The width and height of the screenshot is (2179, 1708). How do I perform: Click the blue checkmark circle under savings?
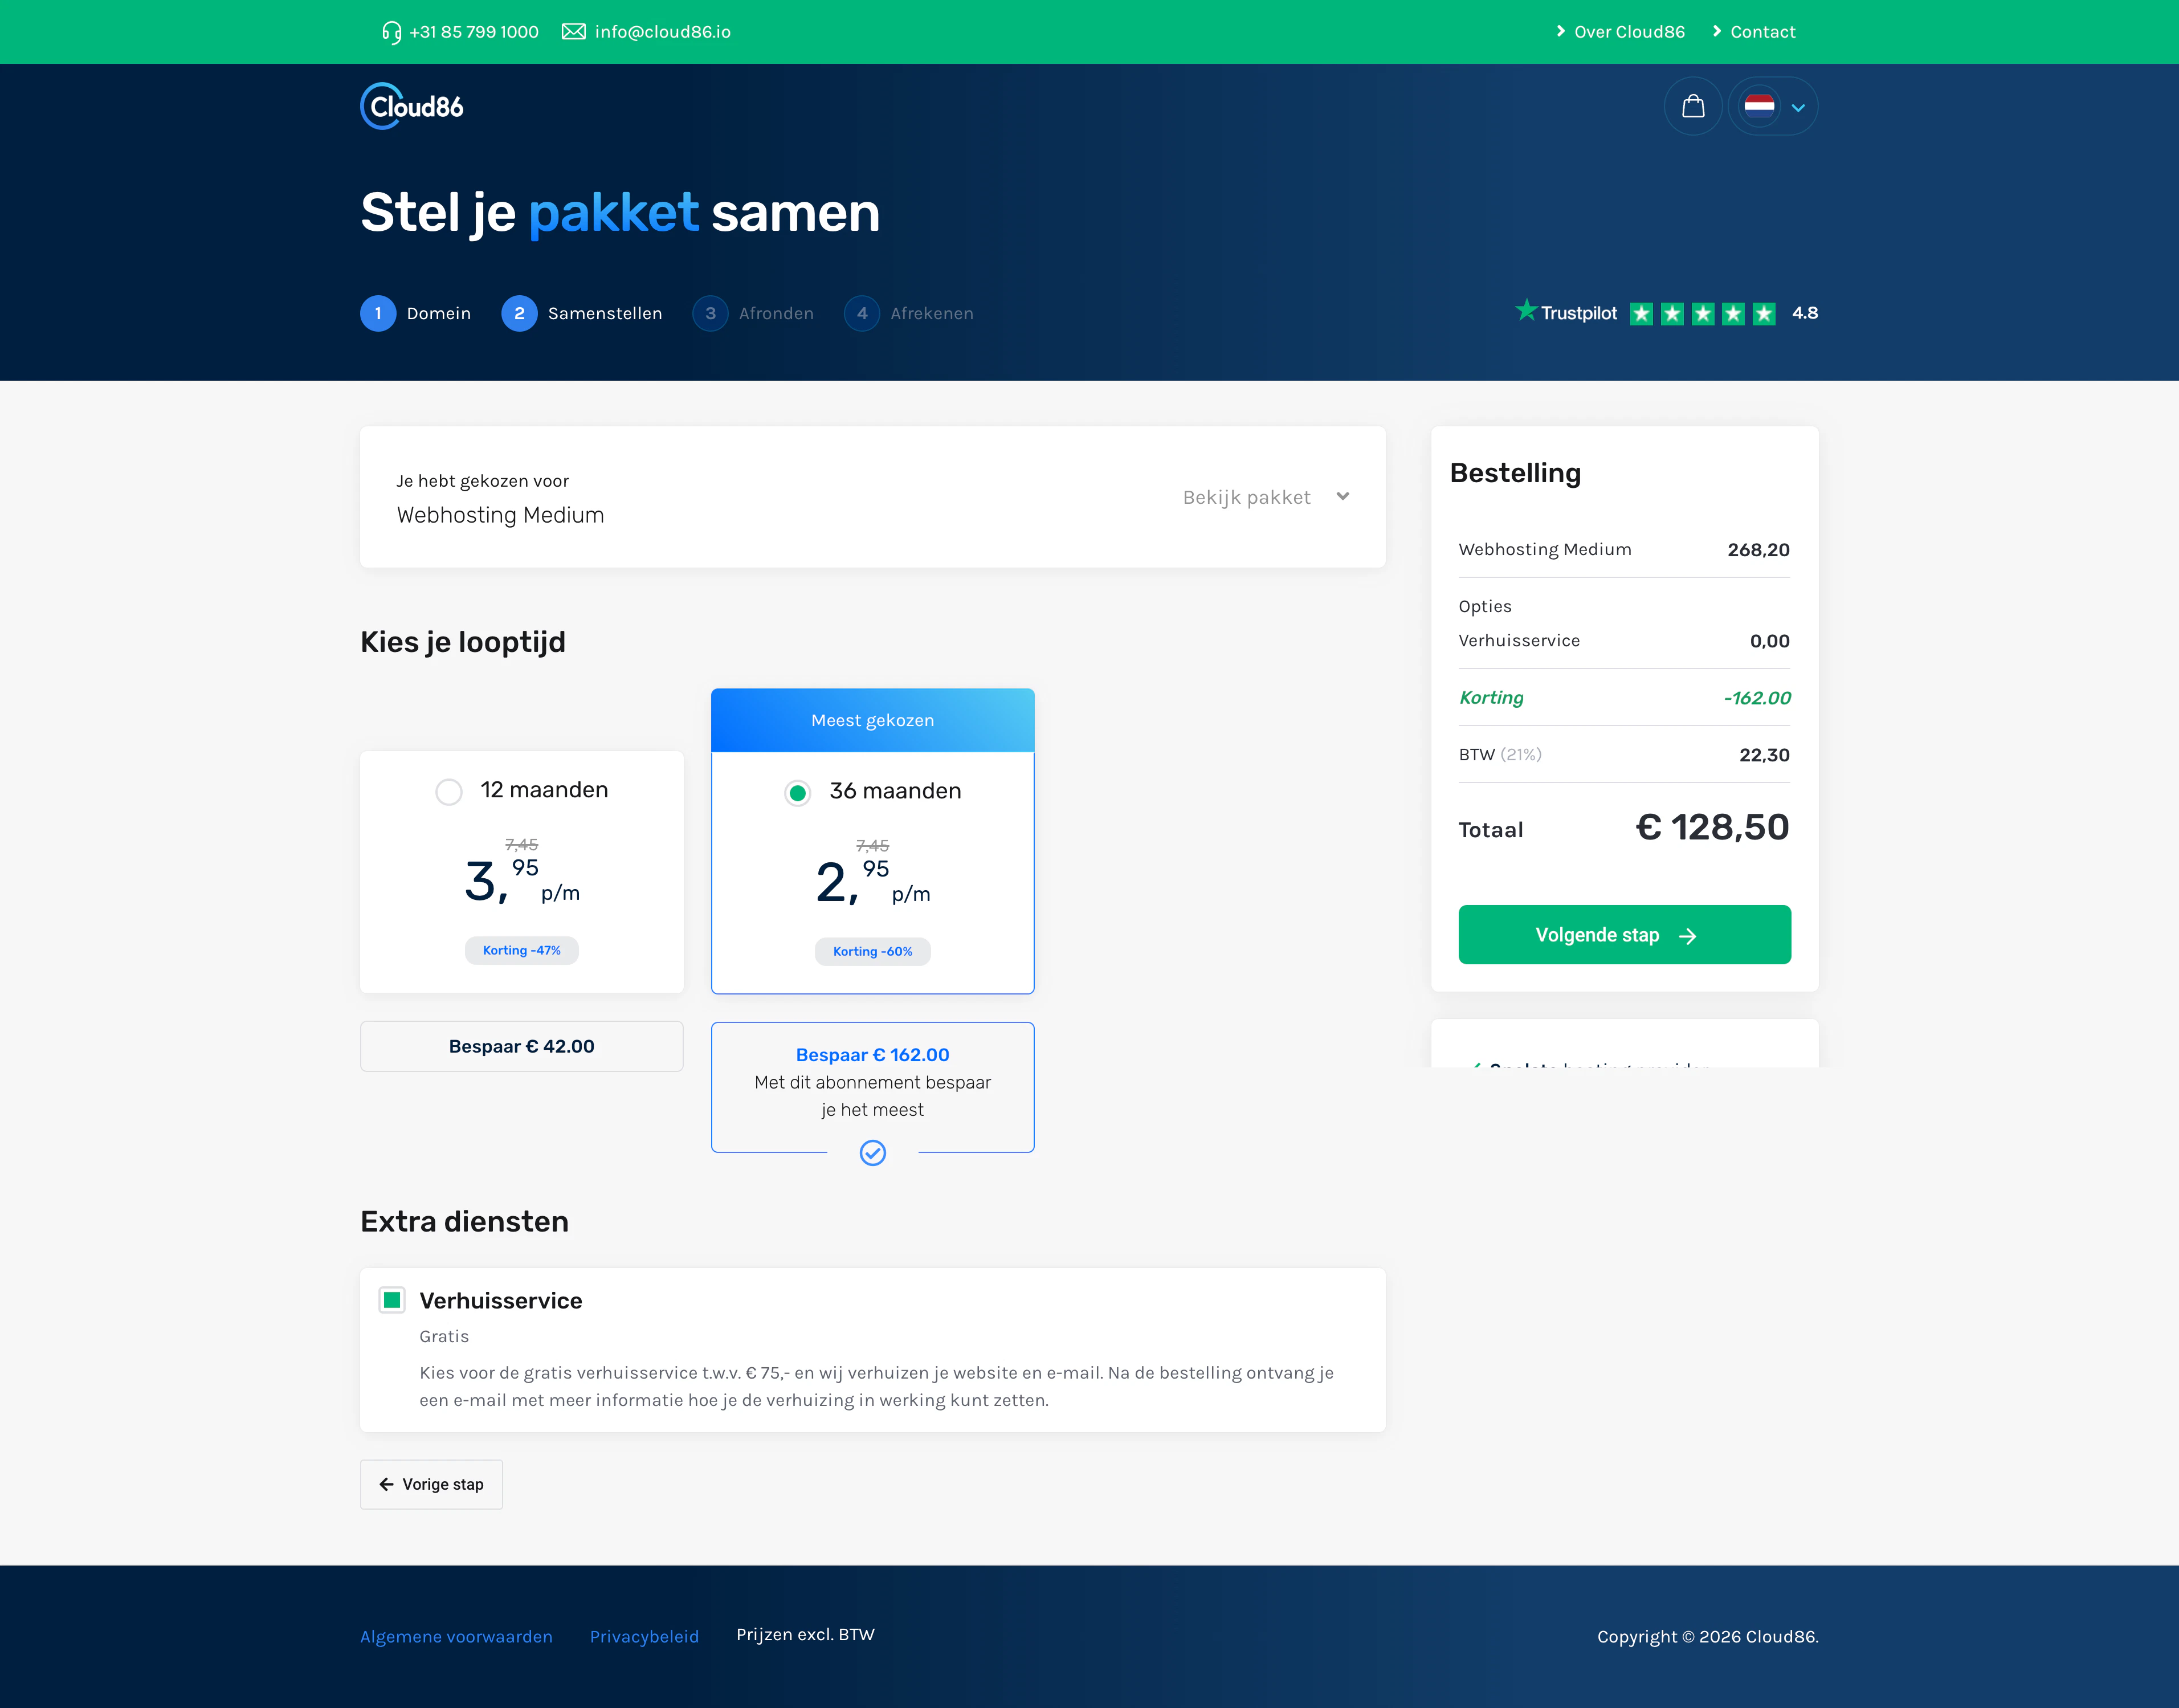coord(872,1153)
